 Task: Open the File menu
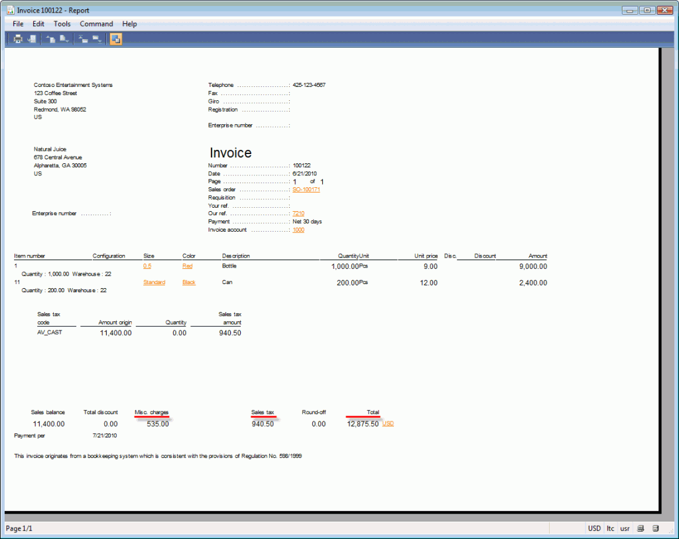(17, 24)
